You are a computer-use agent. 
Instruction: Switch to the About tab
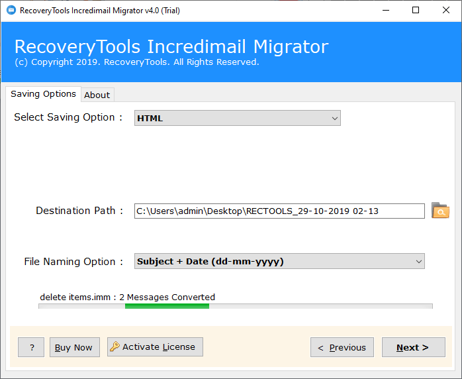[97, 95]
